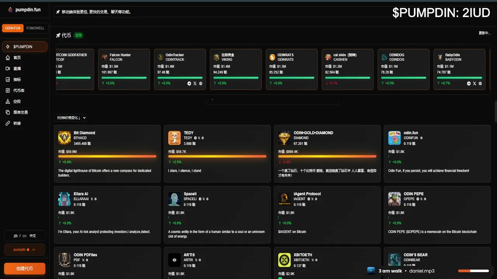
Task: Expand the 5分钟价格变化 sort dropdown
Action: coord(70,118)
